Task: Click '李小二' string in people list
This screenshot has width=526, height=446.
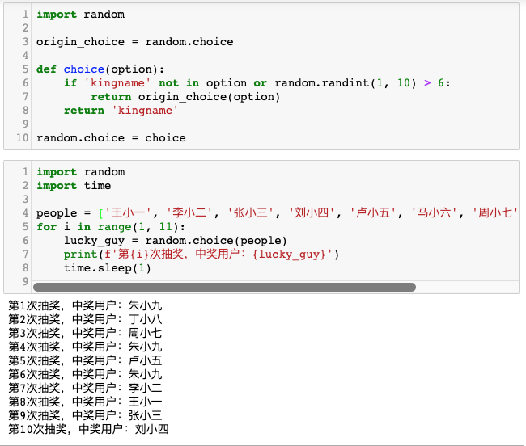Action: [x=189, y=213]
